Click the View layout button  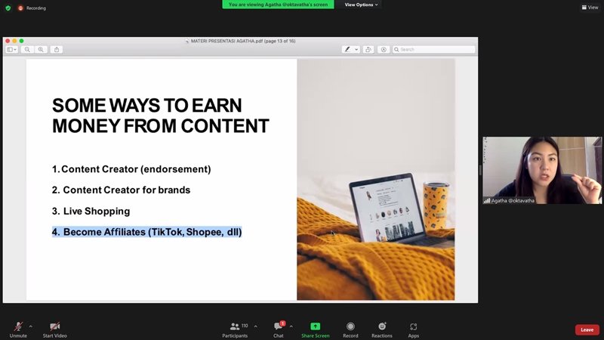[x=590, y=8]
